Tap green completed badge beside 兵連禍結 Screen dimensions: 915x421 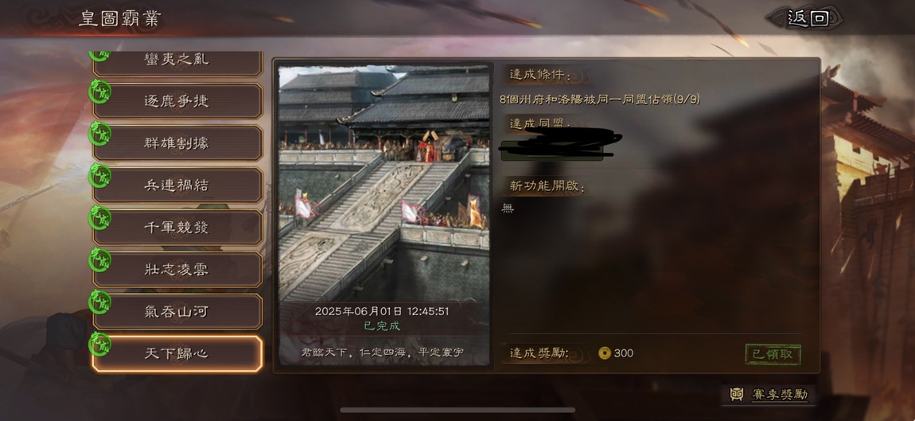(x=99, y=175)
